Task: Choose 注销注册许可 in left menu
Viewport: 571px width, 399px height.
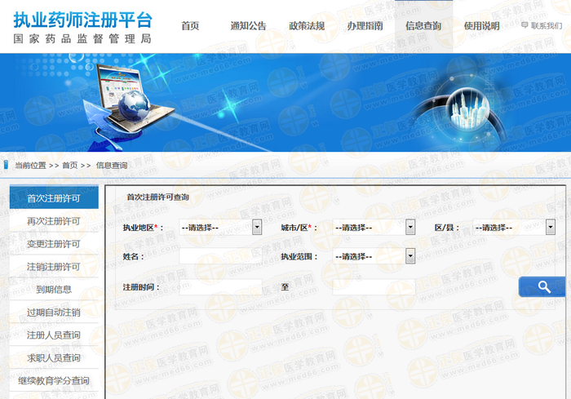Action: (x=54, y=267)
